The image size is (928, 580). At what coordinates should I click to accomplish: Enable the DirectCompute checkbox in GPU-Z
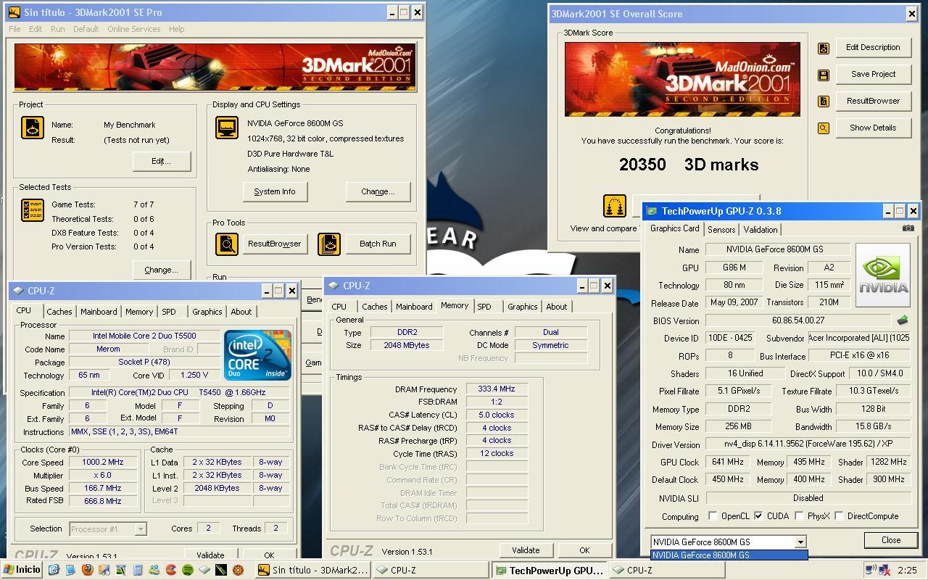pyautogui.click(x=839, y=516)
